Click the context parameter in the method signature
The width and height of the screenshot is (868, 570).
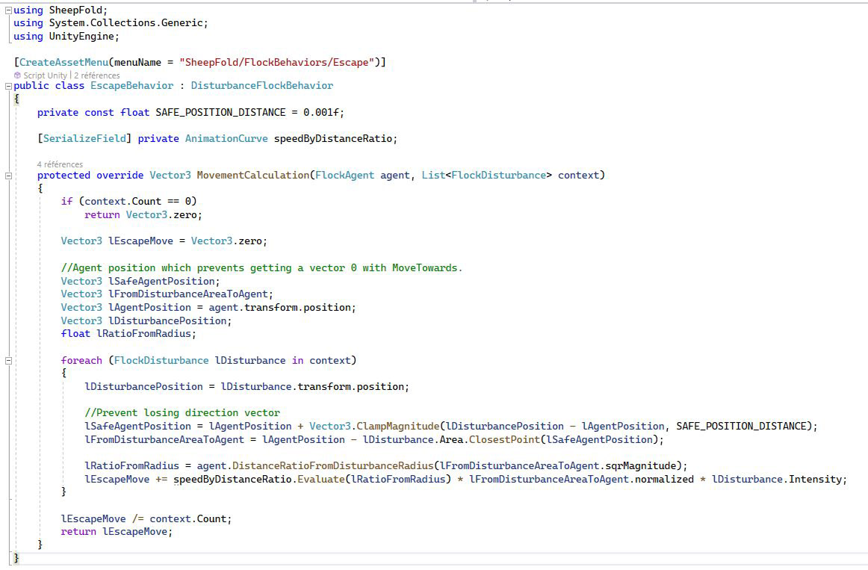[x=578, y=176]
